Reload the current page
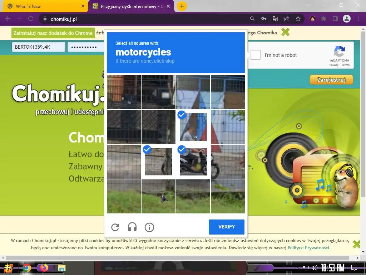Image resolution: width=366 pixels, height=275 pixels. tap(31, 19)
